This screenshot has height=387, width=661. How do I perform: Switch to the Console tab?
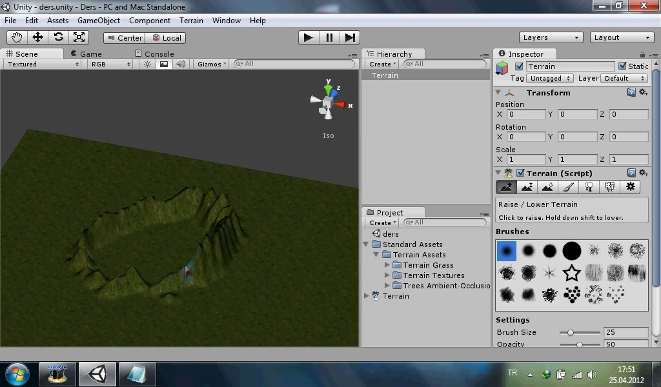(x=154, y=54)
